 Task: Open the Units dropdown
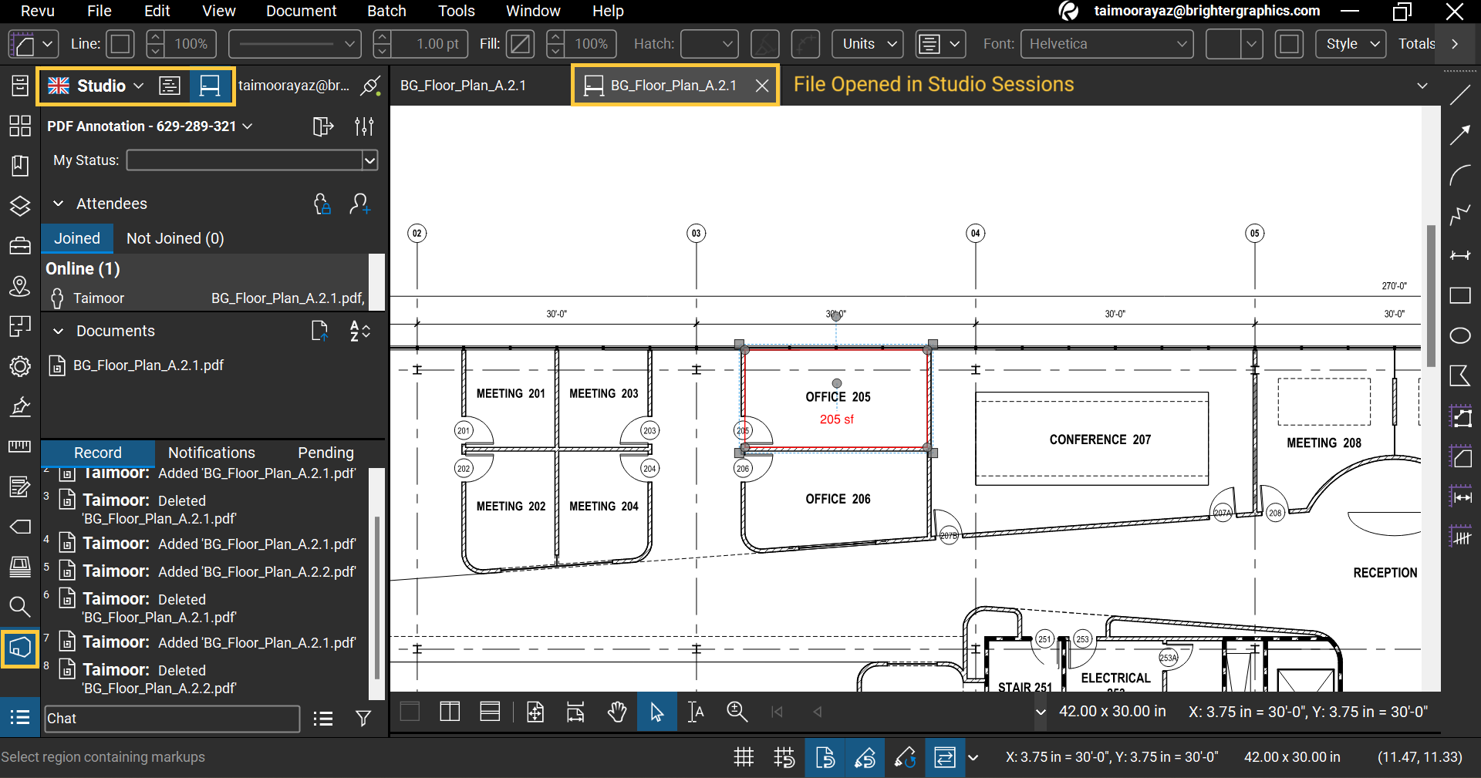(867, 44)
